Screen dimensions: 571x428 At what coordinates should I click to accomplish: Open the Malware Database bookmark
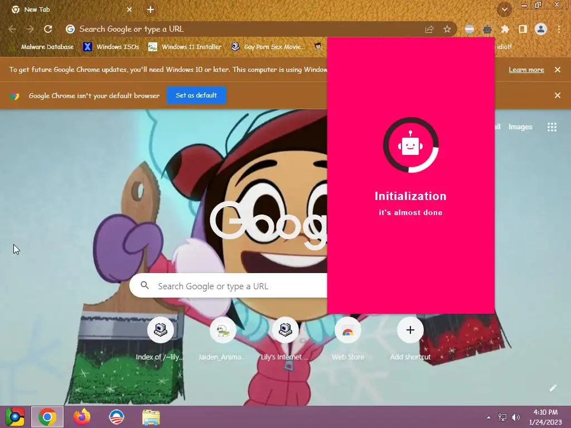[41, 47]
